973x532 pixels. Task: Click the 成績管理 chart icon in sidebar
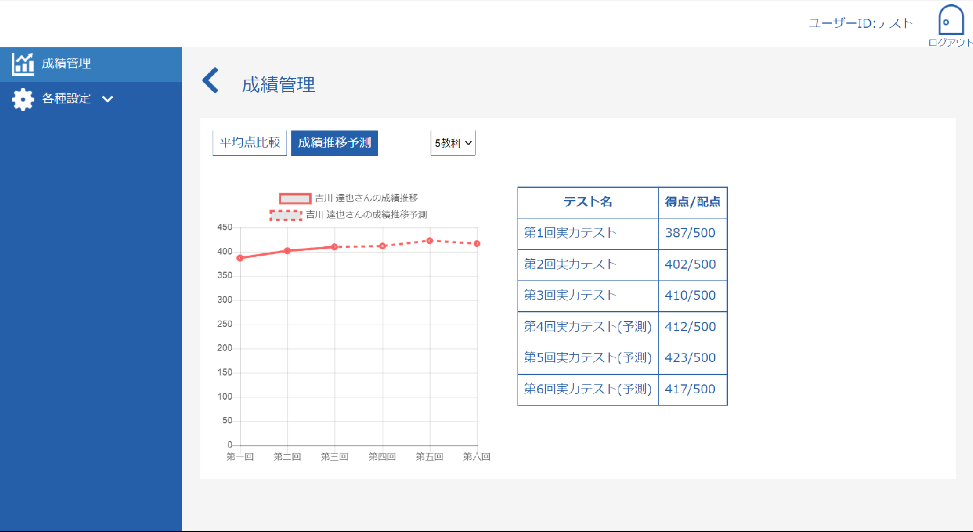tap(23, 64)
